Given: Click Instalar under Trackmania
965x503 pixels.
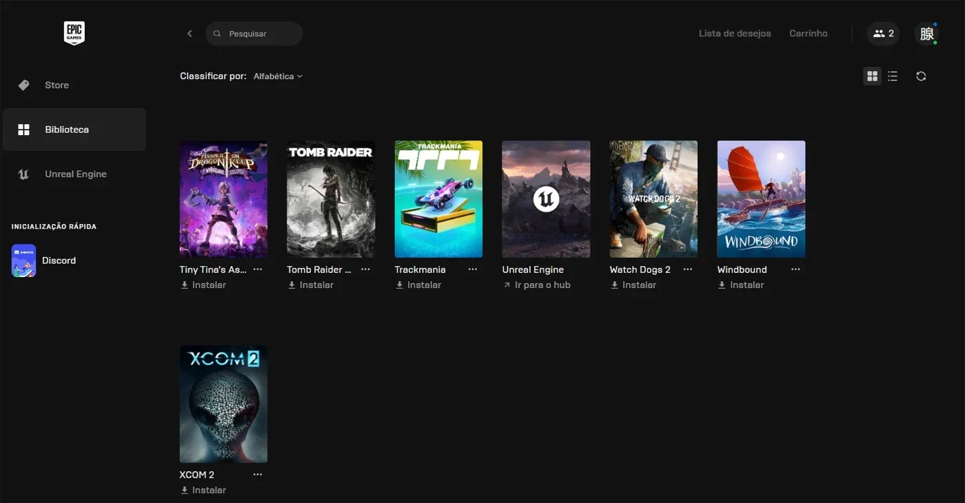Looking at the screenshot, I should coord(424,285).
